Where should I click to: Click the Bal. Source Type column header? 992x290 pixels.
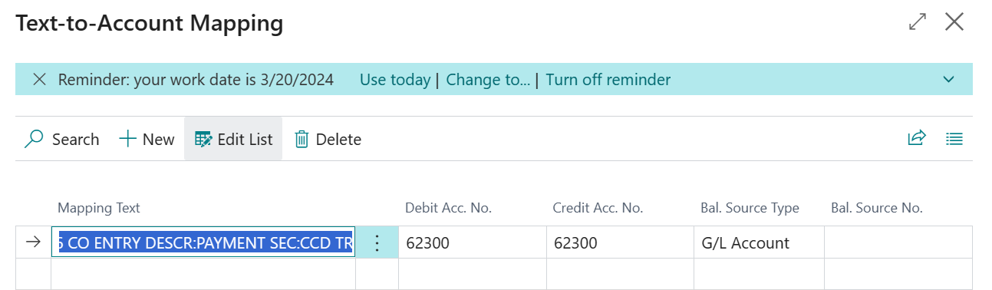point(750,208)
